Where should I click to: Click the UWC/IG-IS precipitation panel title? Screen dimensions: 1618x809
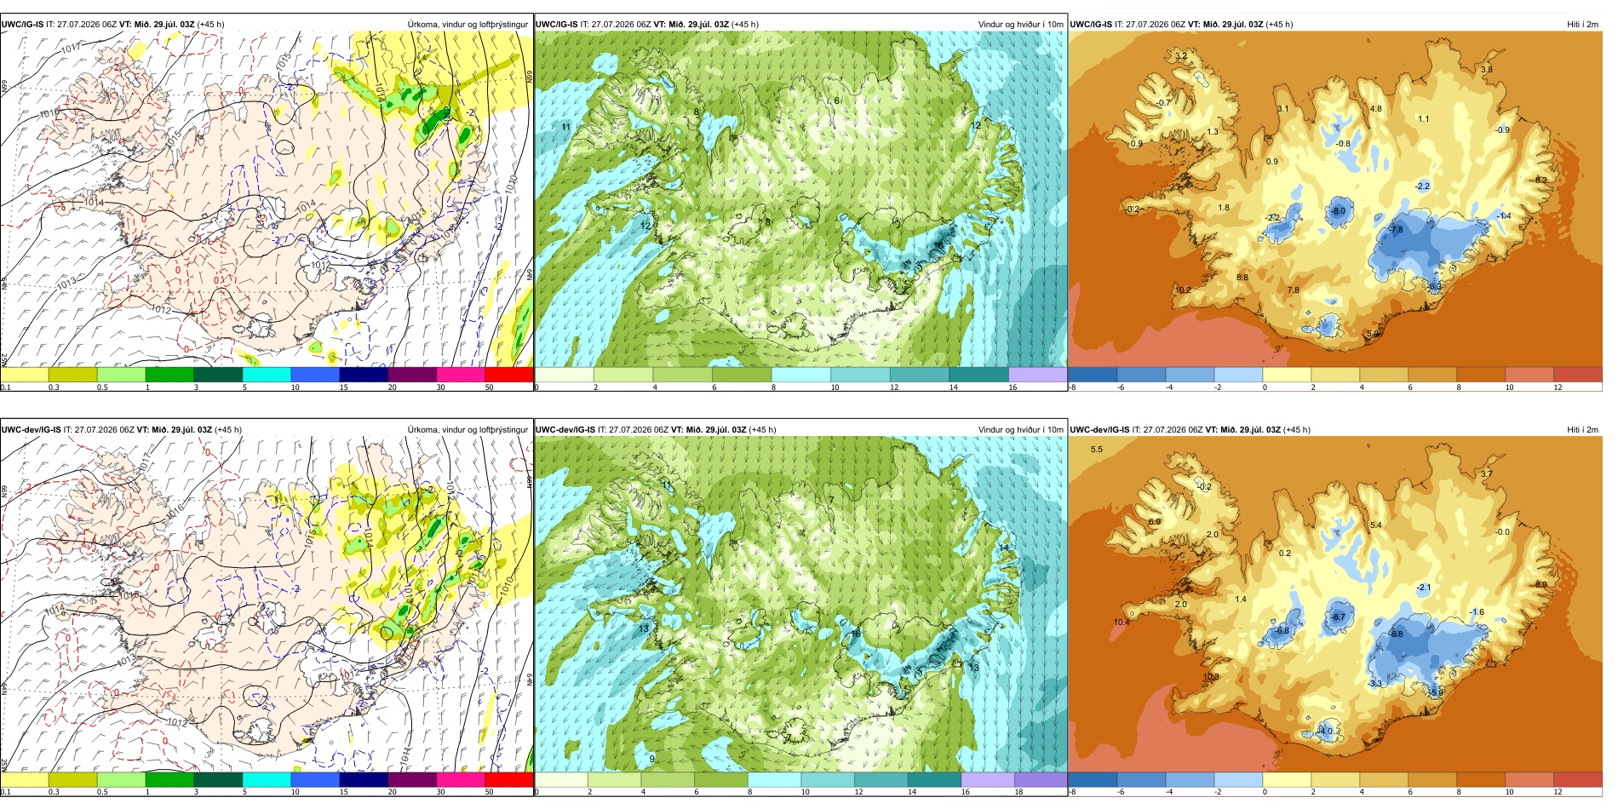pyautogui.click(x=112, y=24)
